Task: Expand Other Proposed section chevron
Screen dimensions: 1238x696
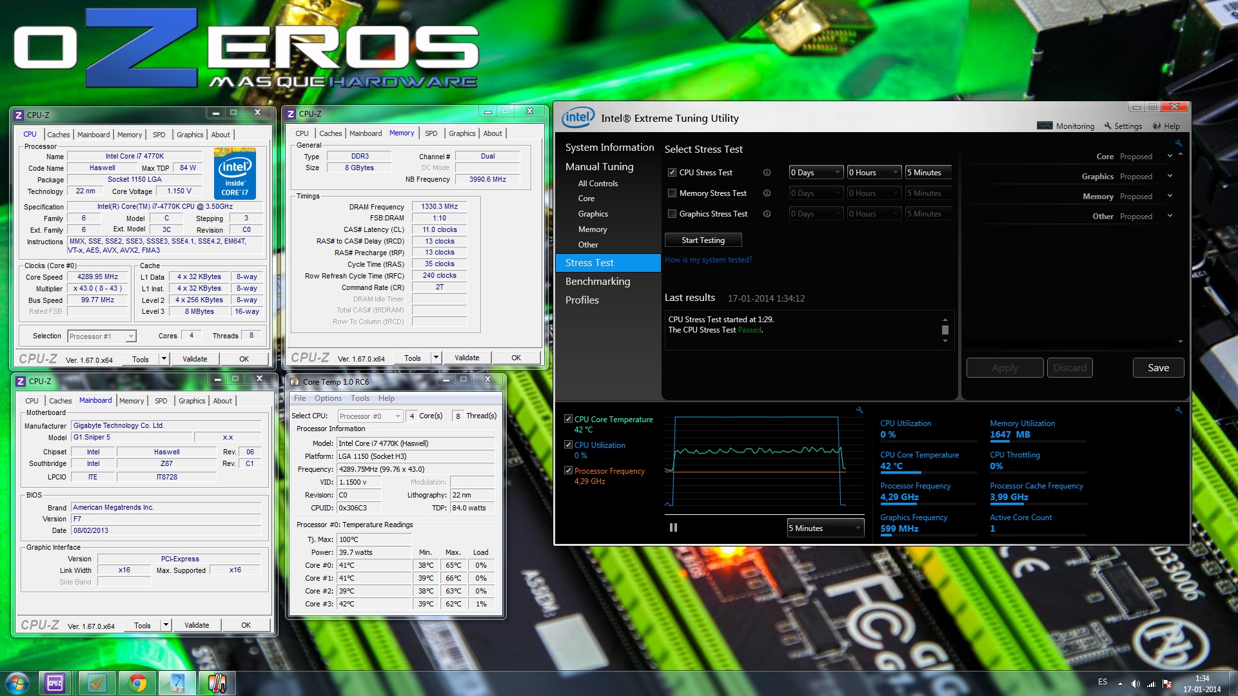Action: [x=1170, y=216]
